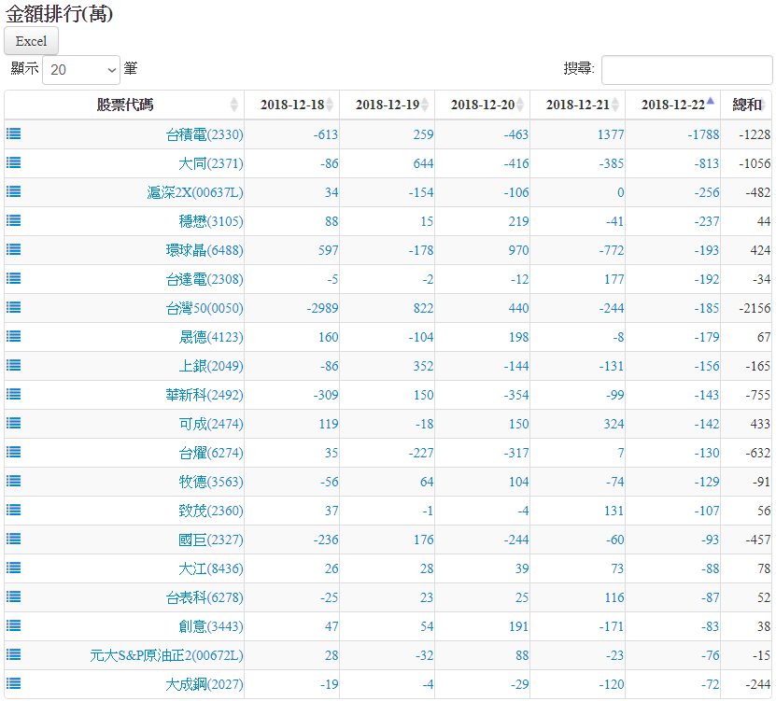Open the row icon for 創意(3443)
This screenshot has width=776, height=701.
(x=14, y=625)
